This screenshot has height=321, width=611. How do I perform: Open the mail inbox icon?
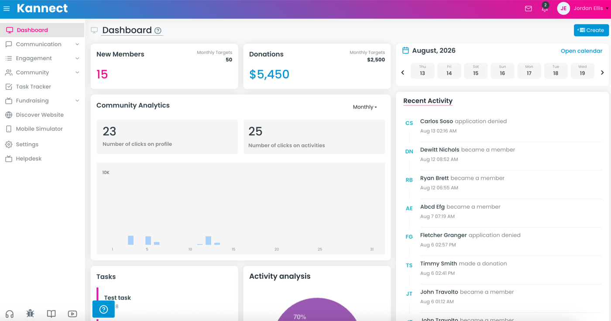[529, 9]
